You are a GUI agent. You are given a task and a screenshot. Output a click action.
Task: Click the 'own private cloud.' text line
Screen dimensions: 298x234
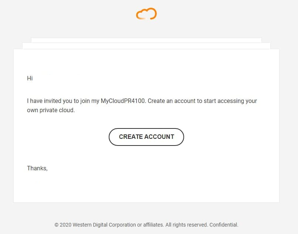click(51, 110)
